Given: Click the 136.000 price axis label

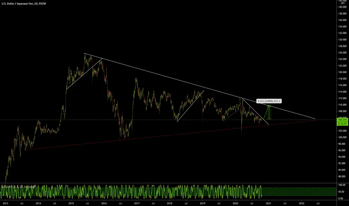Looking at the screenshot, I should click(342, 20).
